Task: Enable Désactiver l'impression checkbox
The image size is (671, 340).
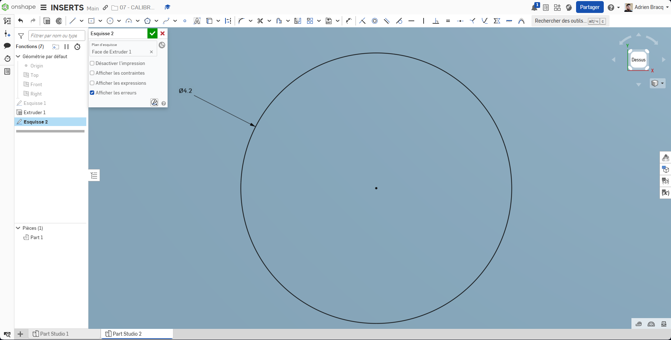Action: (x=92, y=63)
